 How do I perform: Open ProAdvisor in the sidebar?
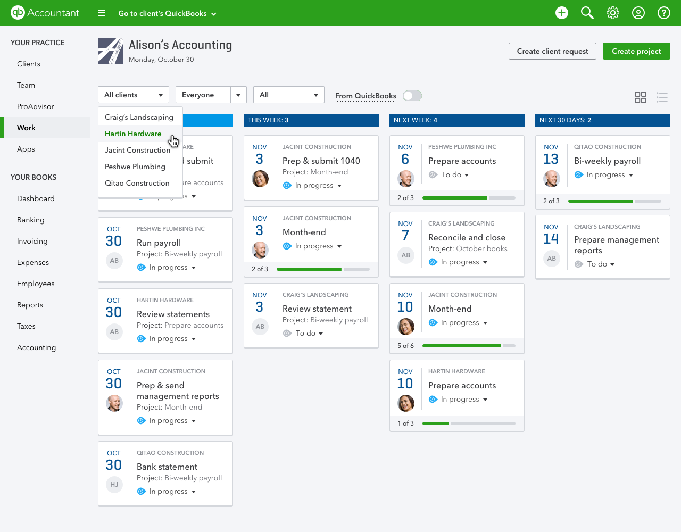(36, 106)
